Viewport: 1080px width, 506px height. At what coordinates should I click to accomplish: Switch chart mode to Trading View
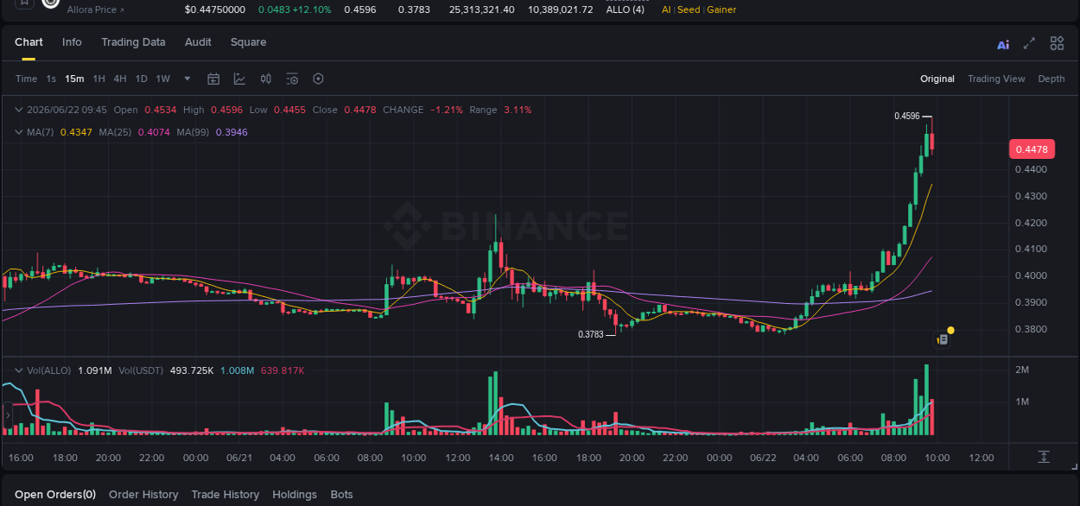[996, 79]
